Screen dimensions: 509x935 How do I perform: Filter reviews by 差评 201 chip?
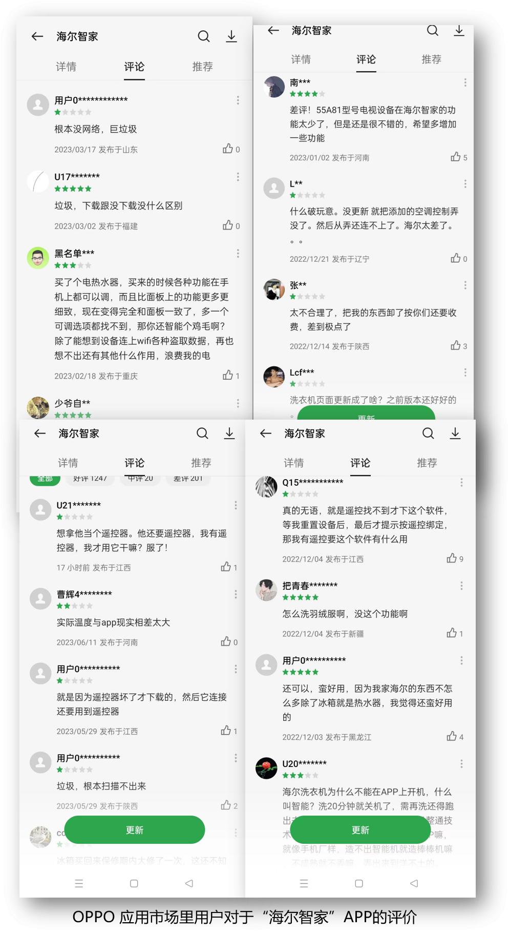click(188, 479)
